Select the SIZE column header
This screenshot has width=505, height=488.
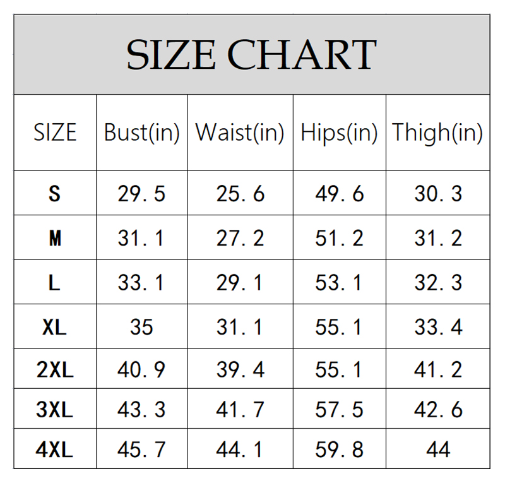[x=55, y=133]
